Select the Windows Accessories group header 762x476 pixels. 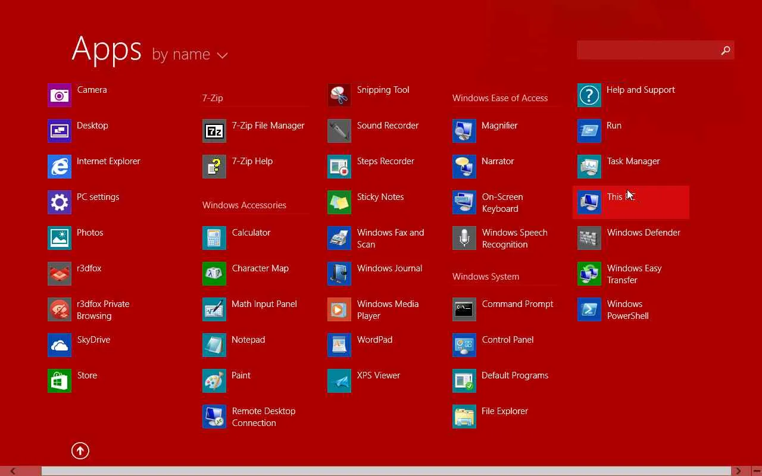244,205
